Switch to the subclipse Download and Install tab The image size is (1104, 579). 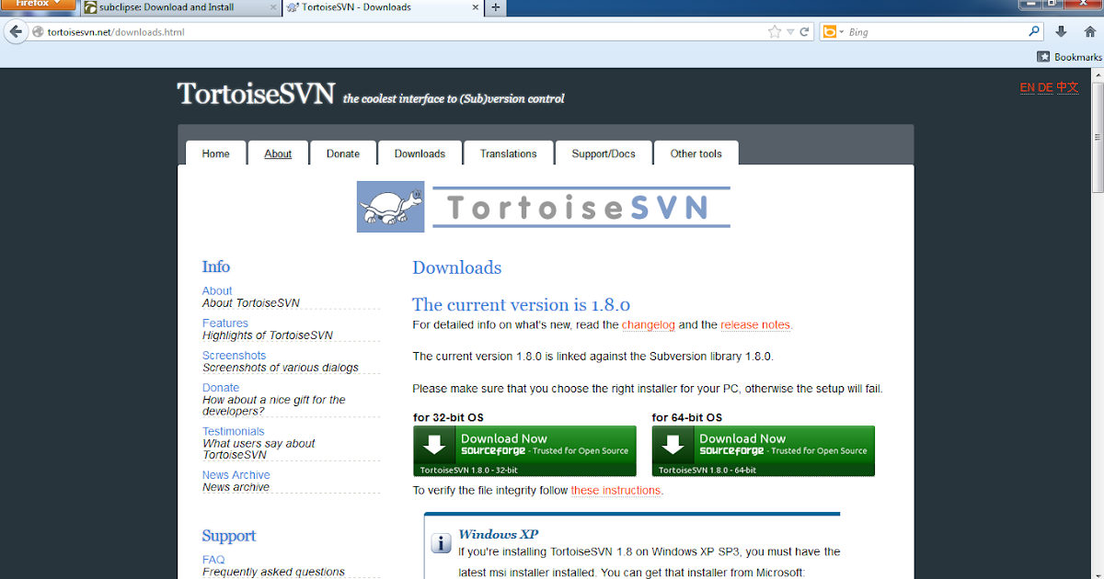point(180,7)
